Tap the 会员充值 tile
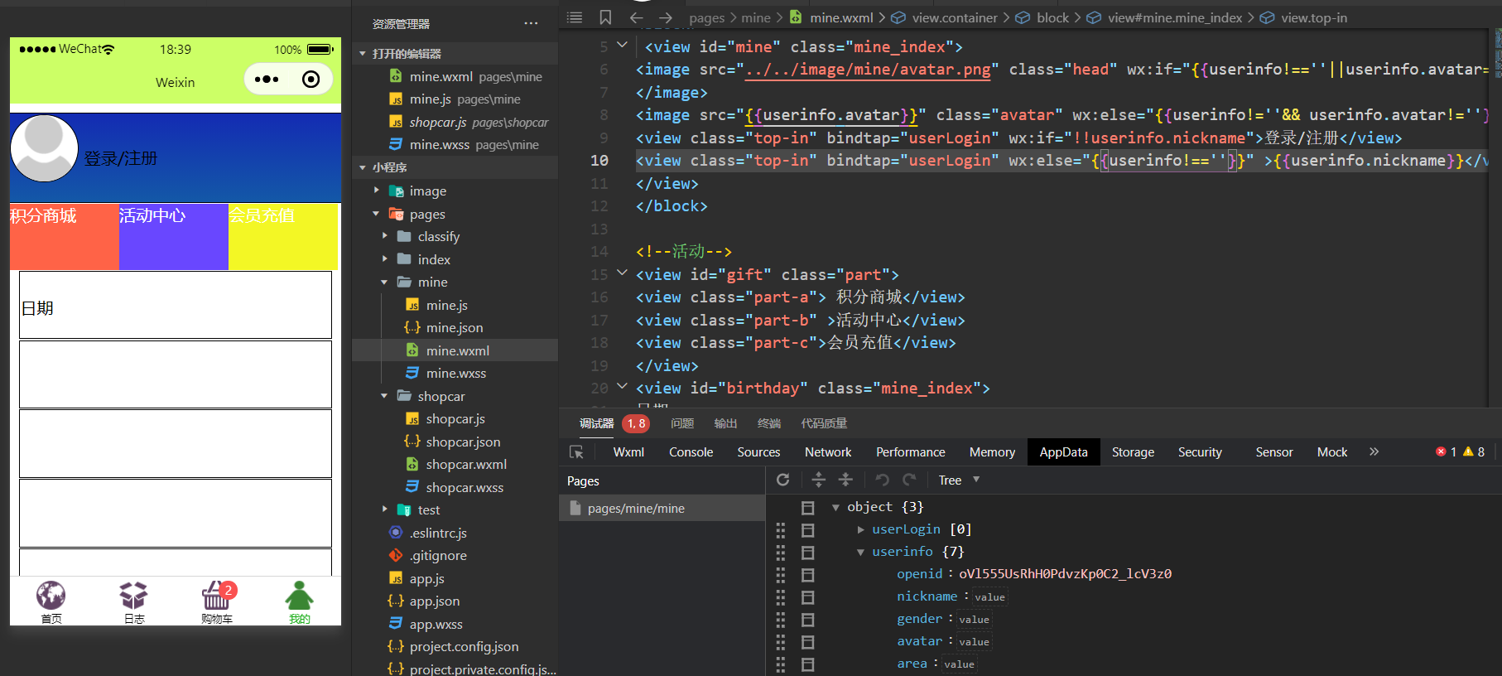This screenshot has width=1502, height=676. click(283, 236)
